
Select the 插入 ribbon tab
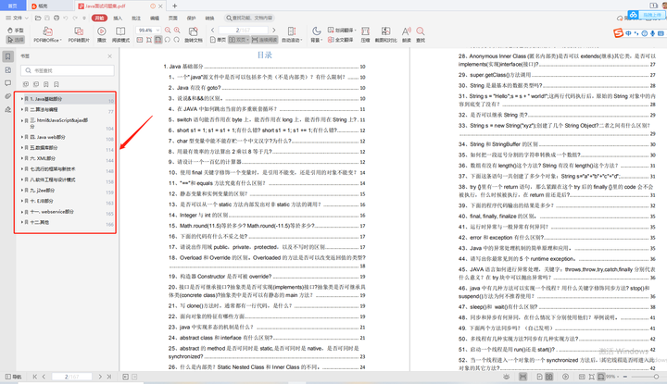[118, 18]
